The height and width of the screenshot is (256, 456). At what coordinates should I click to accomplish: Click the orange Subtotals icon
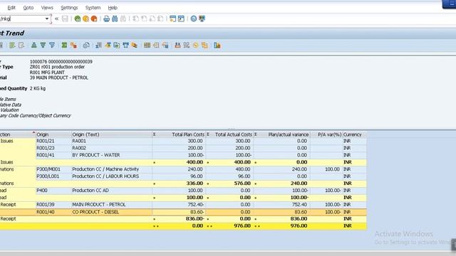[73, 46]
